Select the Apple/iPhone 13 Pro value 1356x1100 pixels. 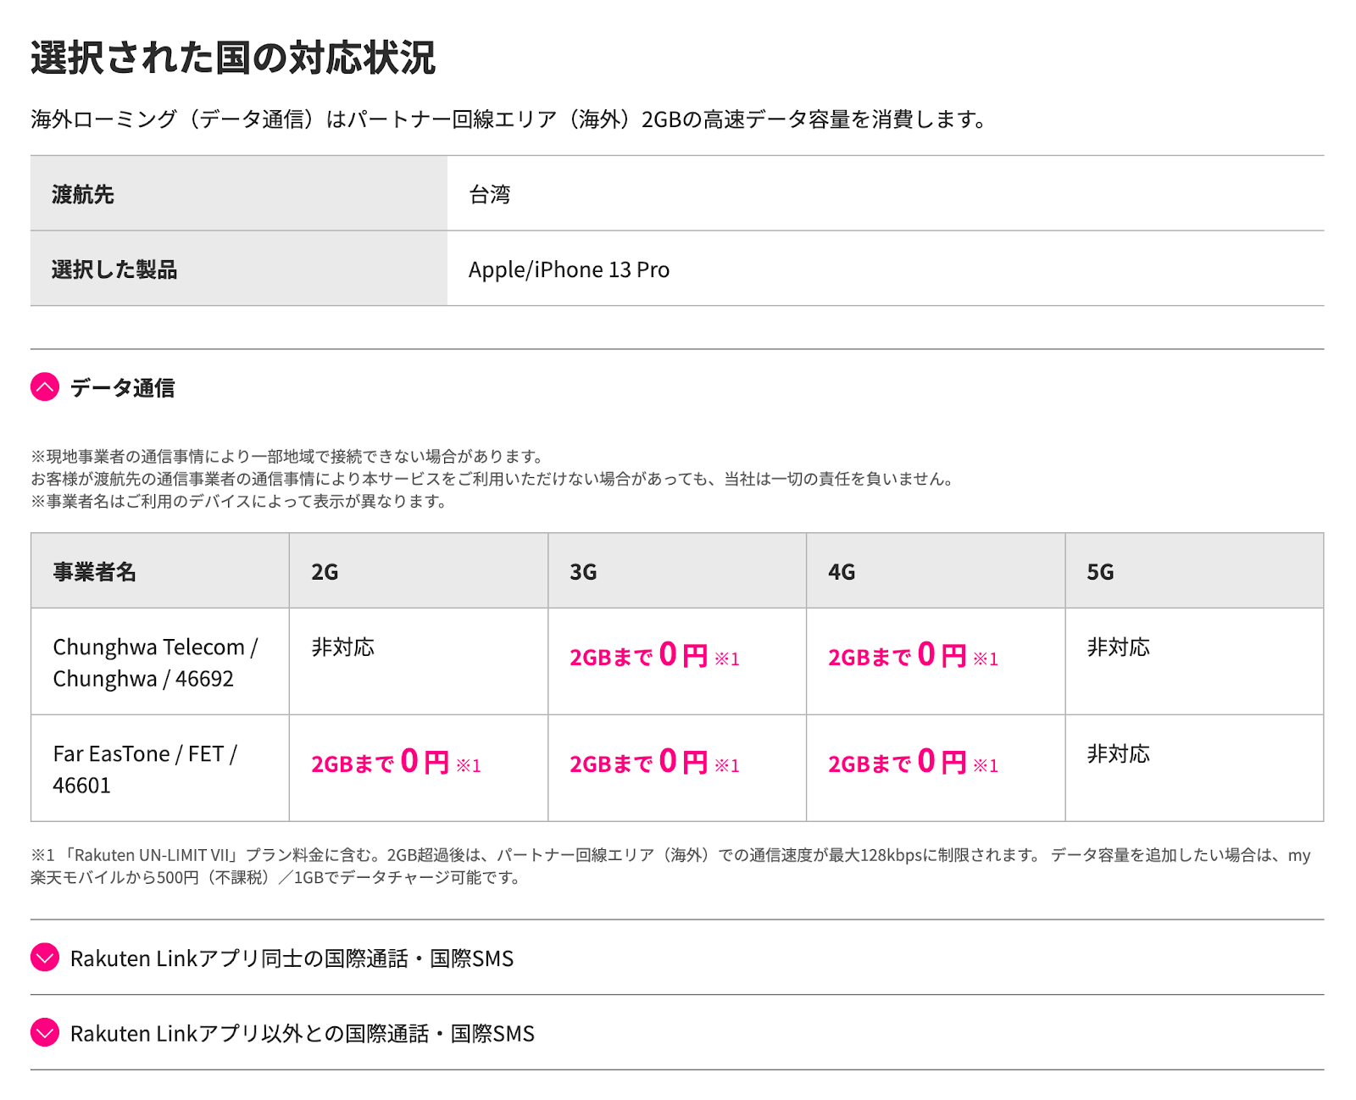569,269
